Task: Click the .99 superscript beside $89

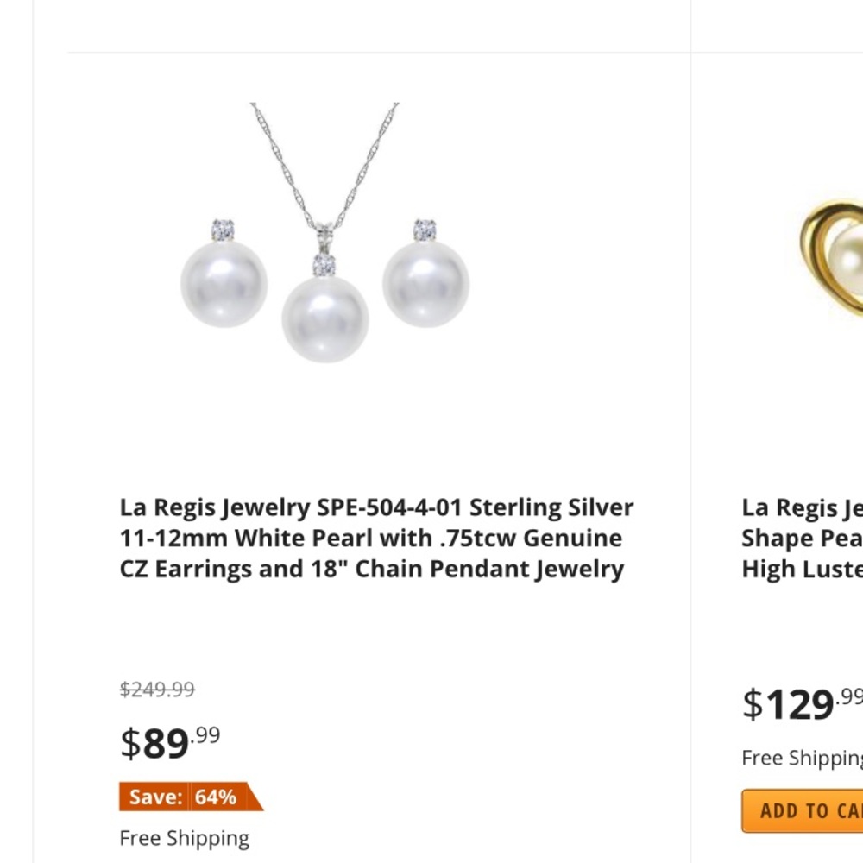Action: [207, 735]
